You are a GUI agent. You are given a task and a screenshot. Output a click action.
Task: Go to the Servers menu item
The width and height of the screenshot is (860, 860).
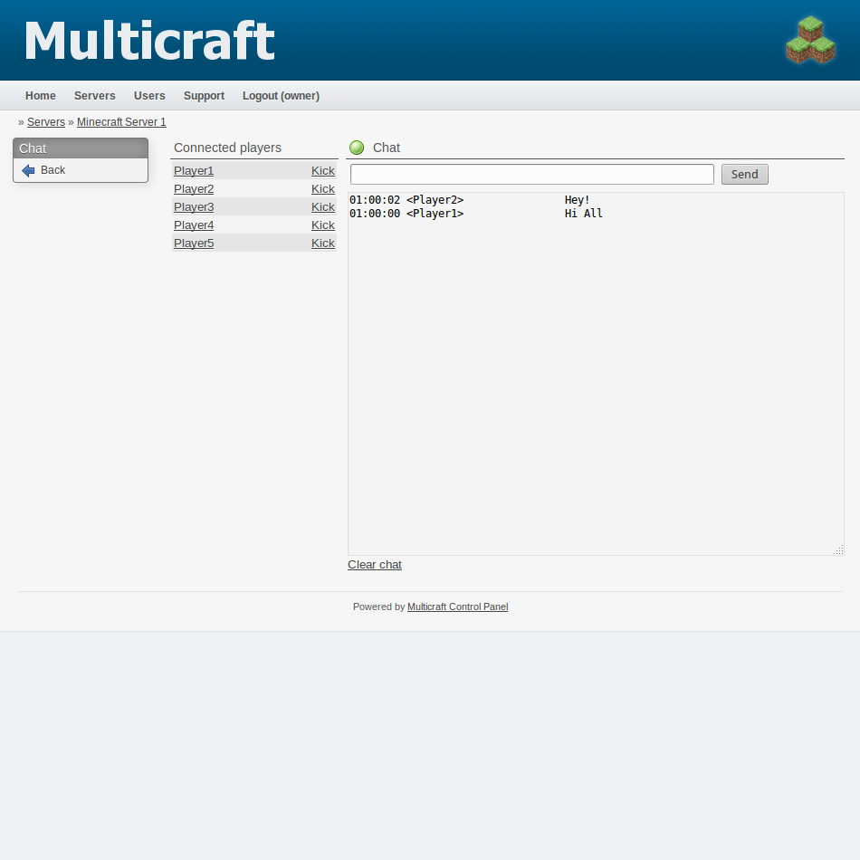(x=95, y=95)
